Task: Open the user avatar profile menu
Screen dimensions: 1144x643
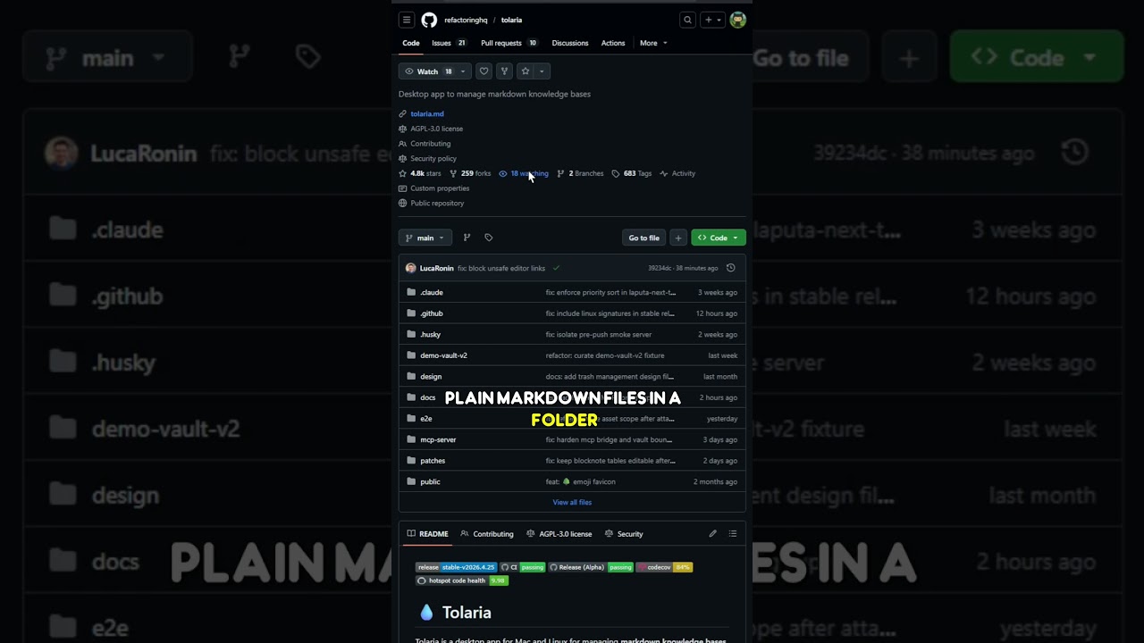Action: pos(737,20)
